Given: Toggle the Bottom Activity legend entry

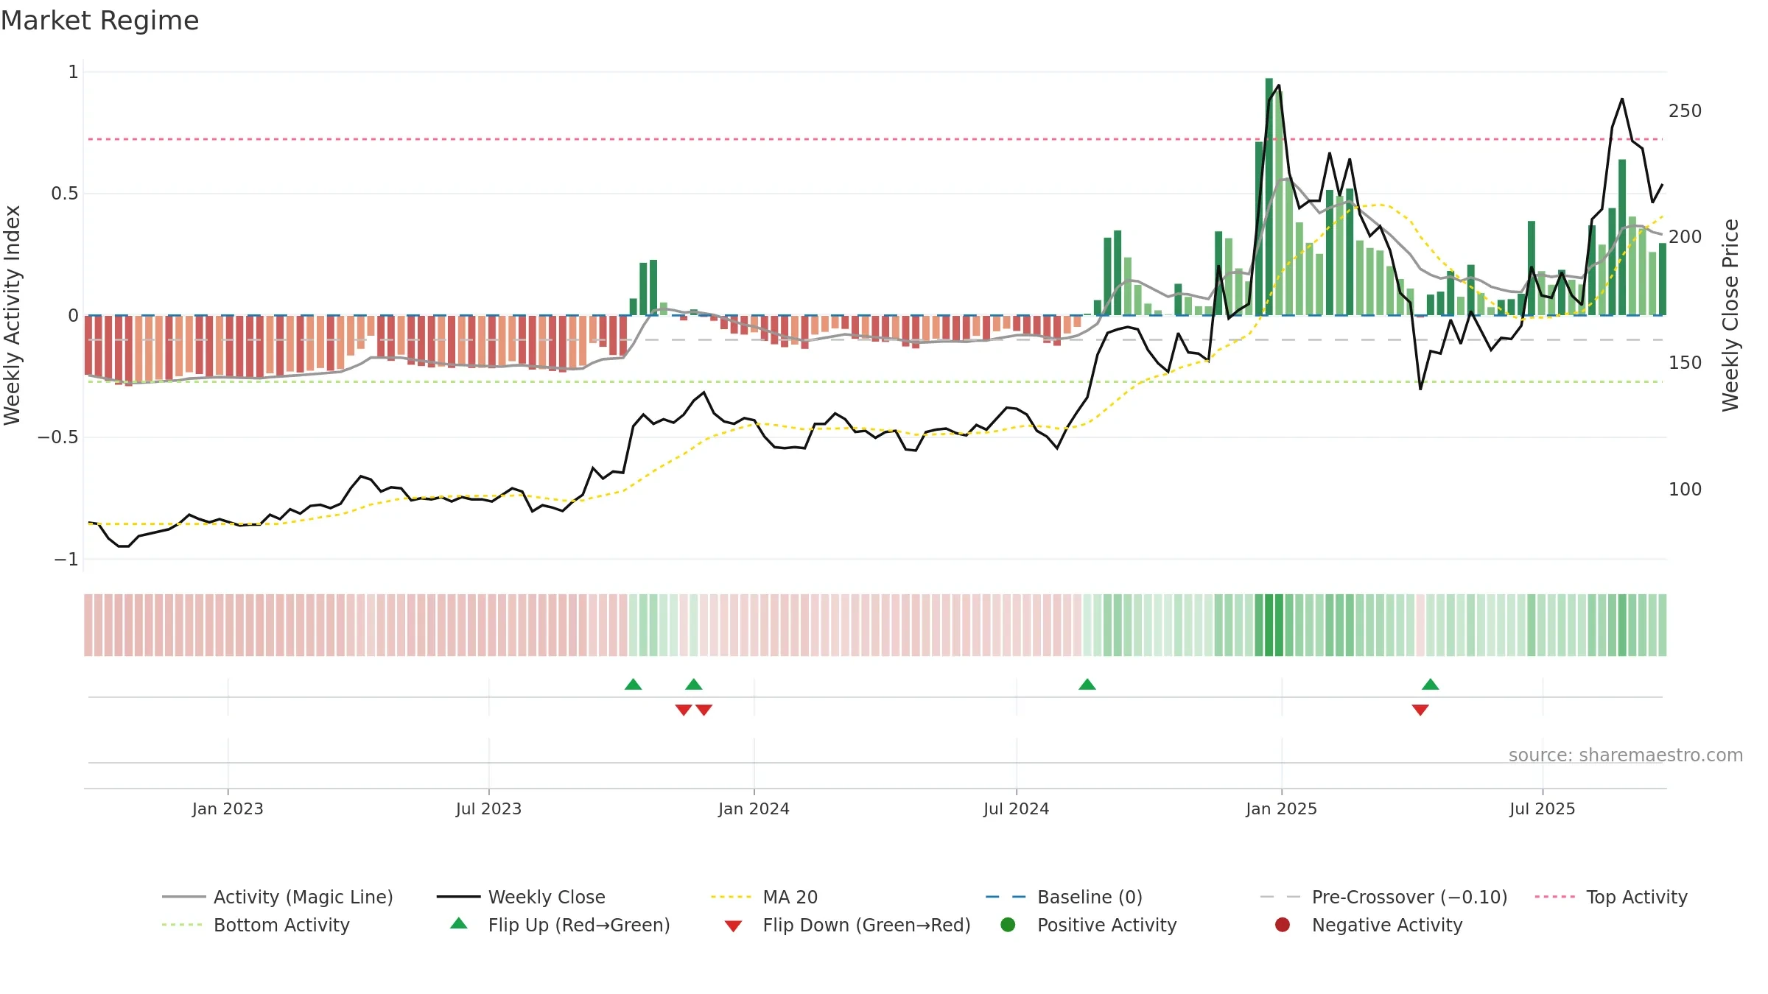Looking at the screenshot, I should click(256, 925).
